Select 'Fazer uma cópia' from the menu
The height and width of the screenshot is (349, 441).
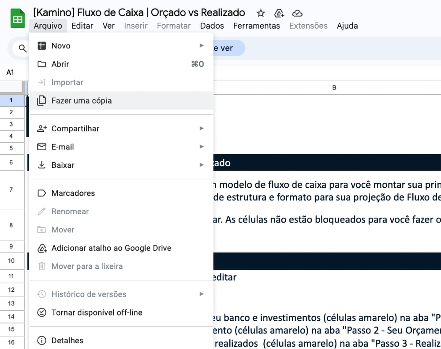coord(82,100)
